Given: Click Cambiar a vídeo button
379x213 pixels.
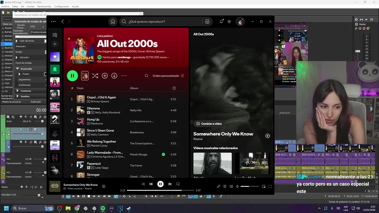Looking at the screenshot, I should (209, 124).
